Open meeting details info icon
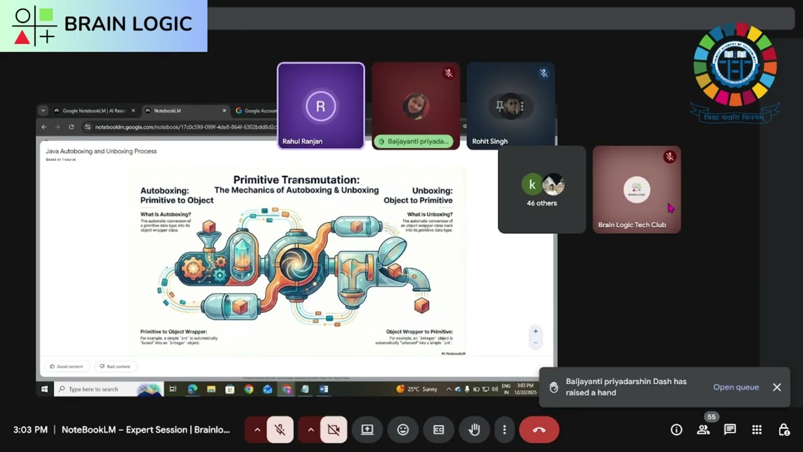Viewport: 803px width, 452px height. [676, 430]
